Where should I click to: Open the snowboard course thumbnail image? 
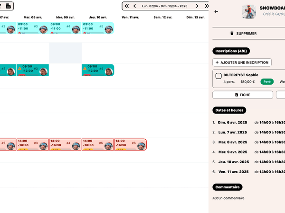(248, 11)
